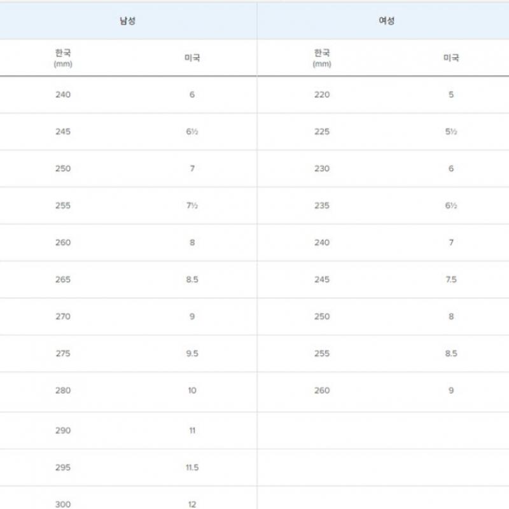509x509 pixels.
Task: Choose the 300 men's size cell
Action: click(x=63, y=504)
